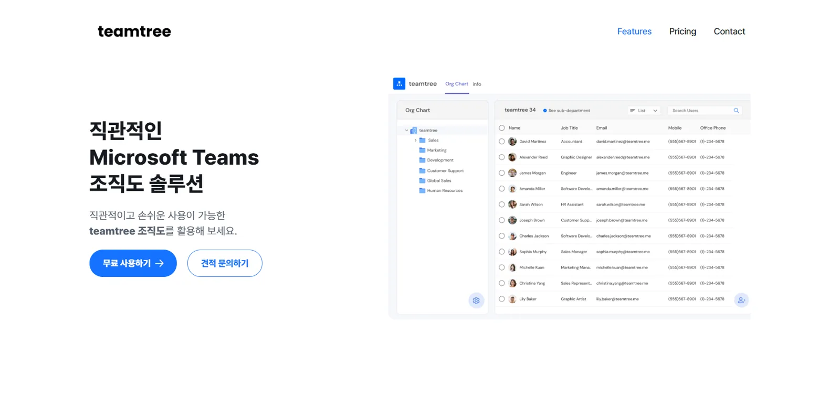Select the Sarah Wilson row checkbox
This screenshot has width=840, height=420.
point(502,204)
